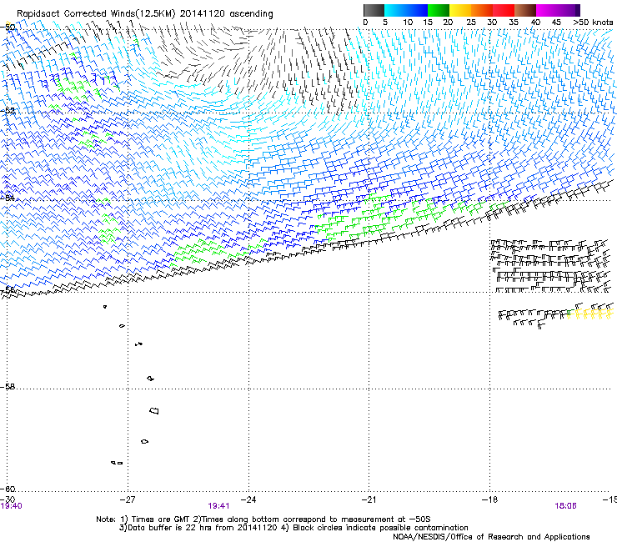Click the title text 'Rapidscat Corrected Winds(12.5KM)'
This screenshot has height=542, width=617.
(96, 14)
